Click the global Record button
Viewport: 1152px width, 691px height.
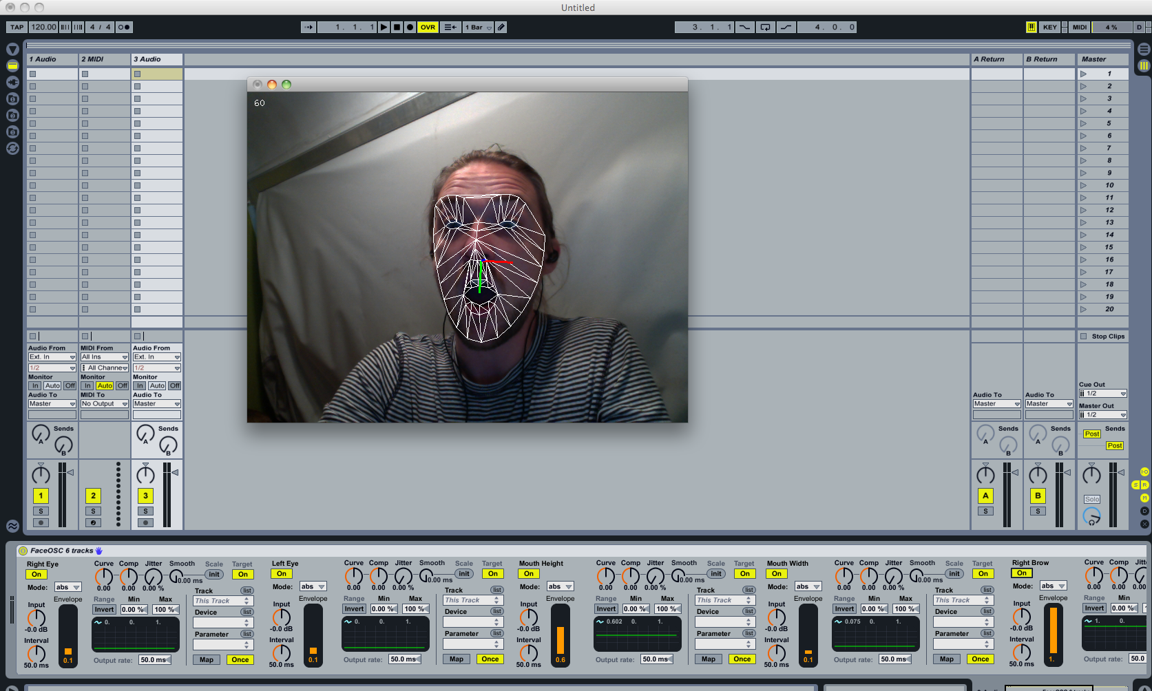point(410,28)
